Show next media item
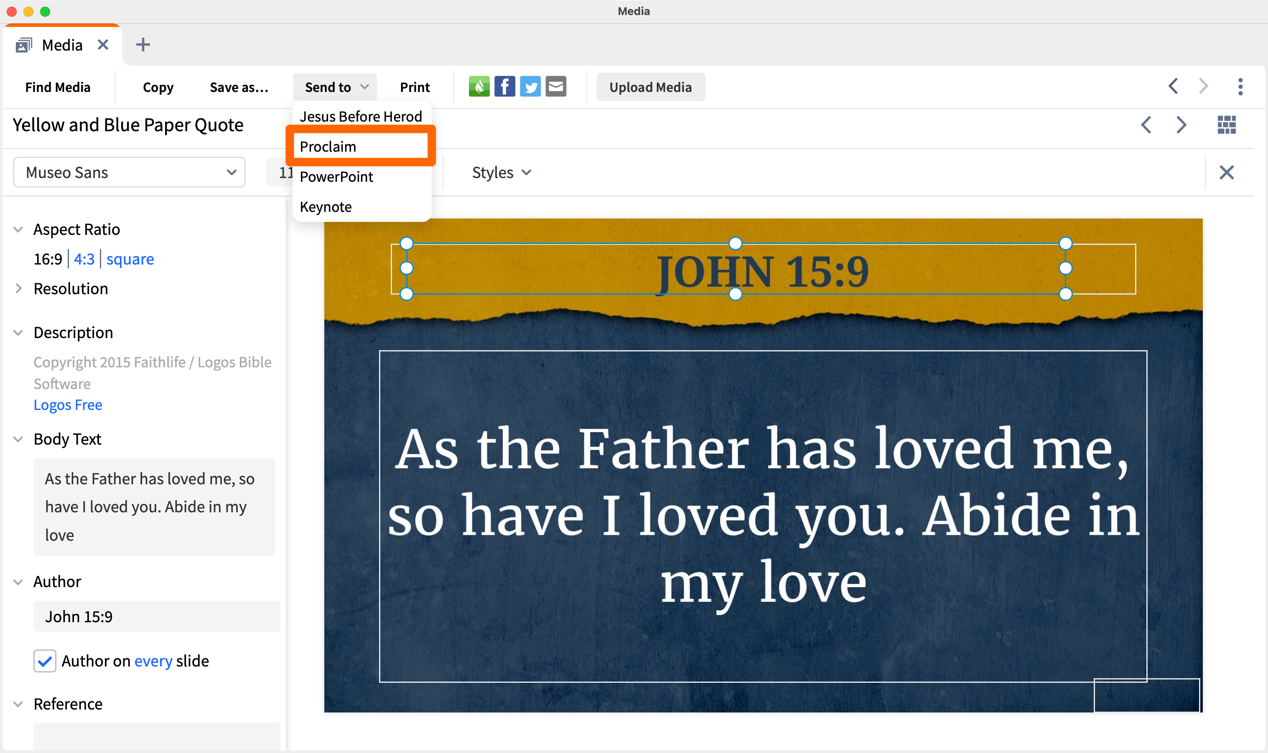 pyautogui.click(x=1181, y=125)
